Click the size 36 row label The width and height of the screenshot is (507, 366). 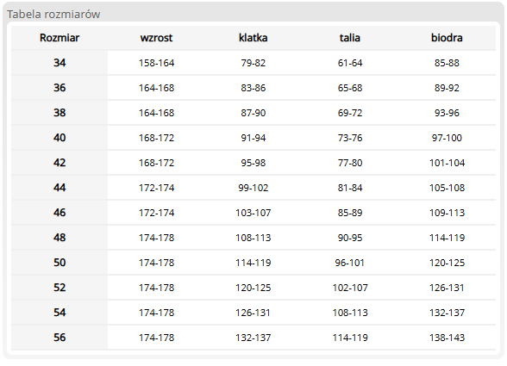tap(59, 88)
